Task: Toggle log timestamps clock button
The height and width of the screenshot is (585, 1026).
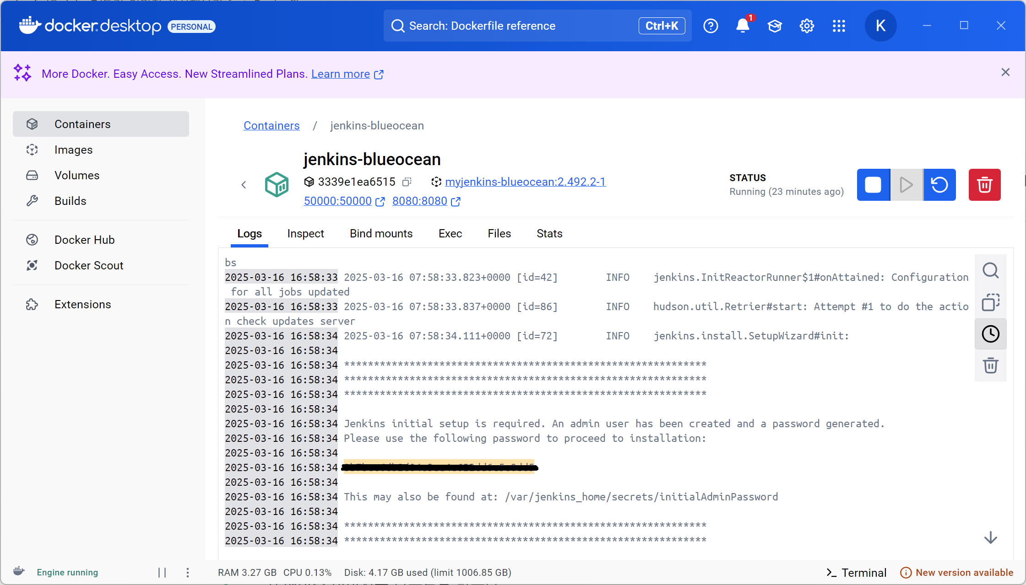Action: [x=990, y=334]
